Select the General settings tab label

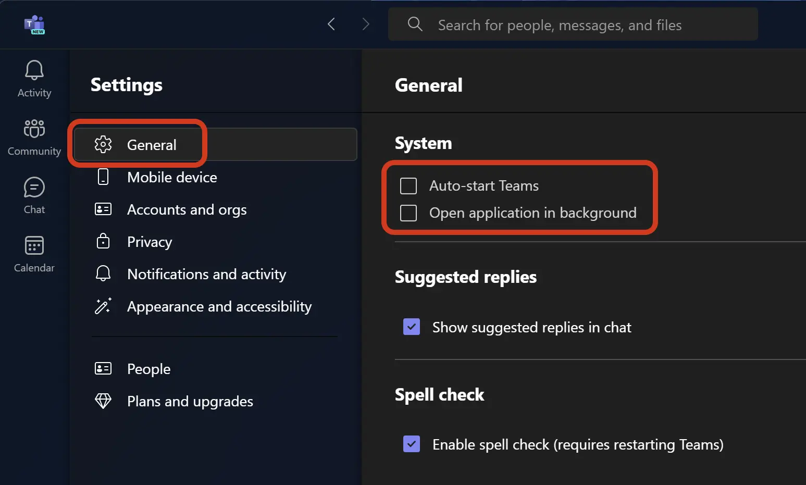(x=152, y=145)
